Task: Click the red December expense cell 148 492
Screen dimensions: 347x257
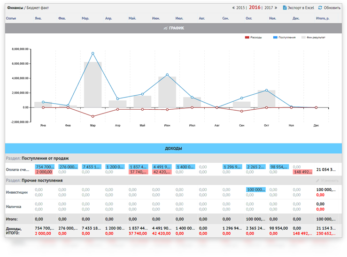Action: pyautogui.click(x=302, y=172)
